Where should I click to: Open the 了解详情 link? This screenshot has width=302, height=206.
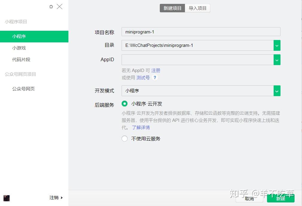141,127
